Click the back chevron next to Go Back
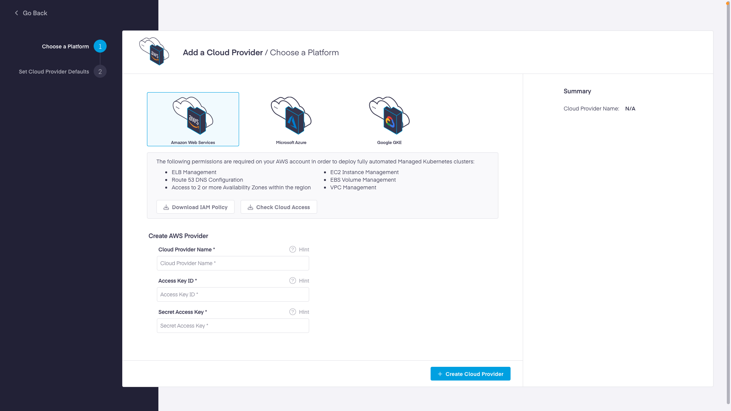 tap(16, 13)
